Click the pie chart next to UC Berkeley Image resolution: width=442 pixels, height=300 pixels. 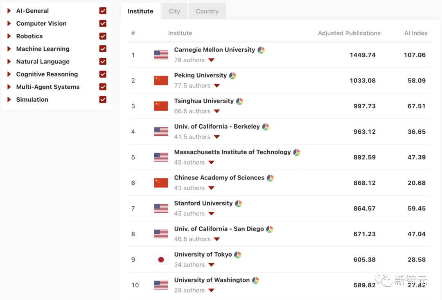point(266,127)
